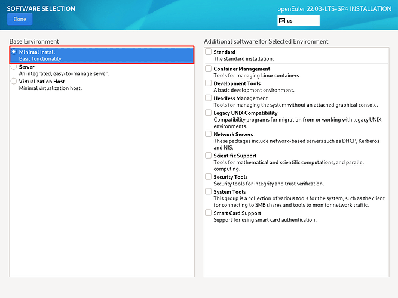The image size is (398, 298).
Task: Tick the Scientific Support checkbox
Action: point(208,156)
